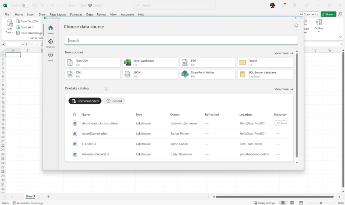
Task: Choose the JSON file data source
Action: (x=150, y=74)
